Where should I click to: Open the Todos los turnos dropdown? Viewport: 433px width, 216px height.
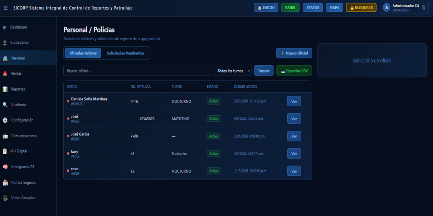[x=233, y=71]
